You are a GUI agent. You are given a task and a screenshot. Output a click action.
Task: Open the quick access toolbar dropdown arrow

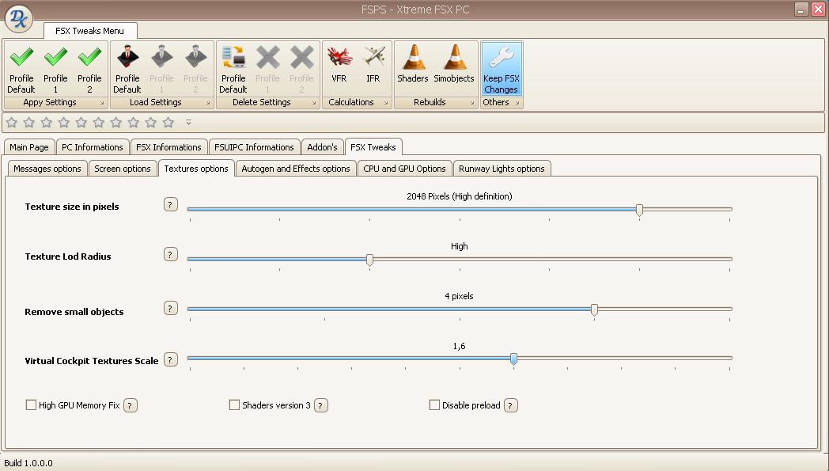[x=189, y=123]
